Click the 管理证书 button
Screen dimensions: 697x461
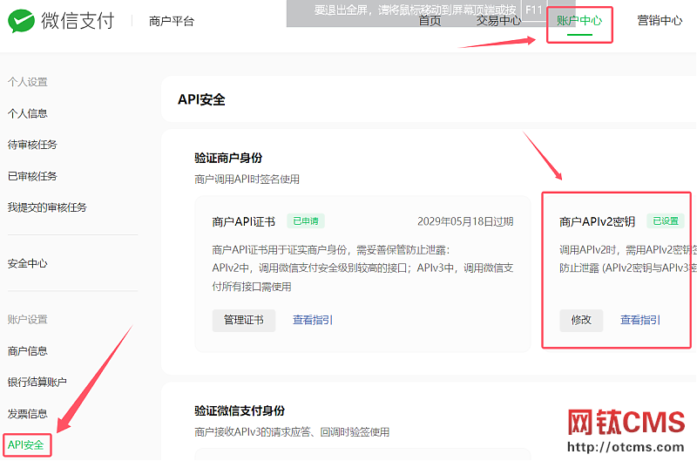[x=244, y=320]
